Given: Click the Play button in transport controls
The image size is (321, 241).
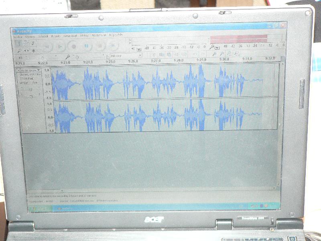Looking at the screenshot, I should [x=60, y=46].
